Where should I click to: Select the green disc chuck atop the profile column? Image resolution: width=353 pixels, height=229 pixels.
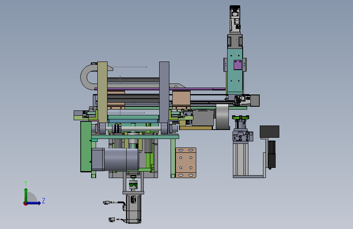click(x=241, y=117)
